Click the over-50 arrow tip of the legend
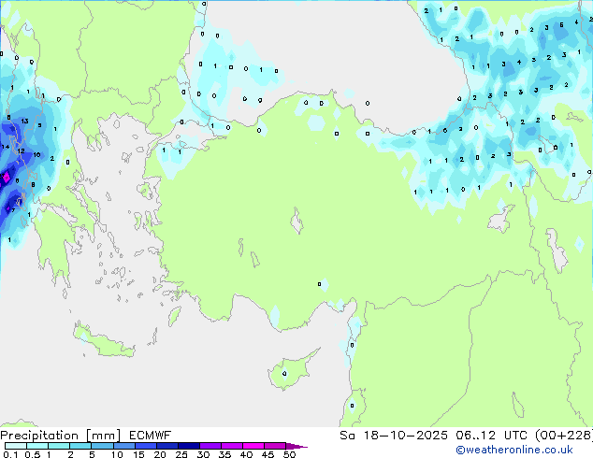593x458 pixels. pos(296,446)
